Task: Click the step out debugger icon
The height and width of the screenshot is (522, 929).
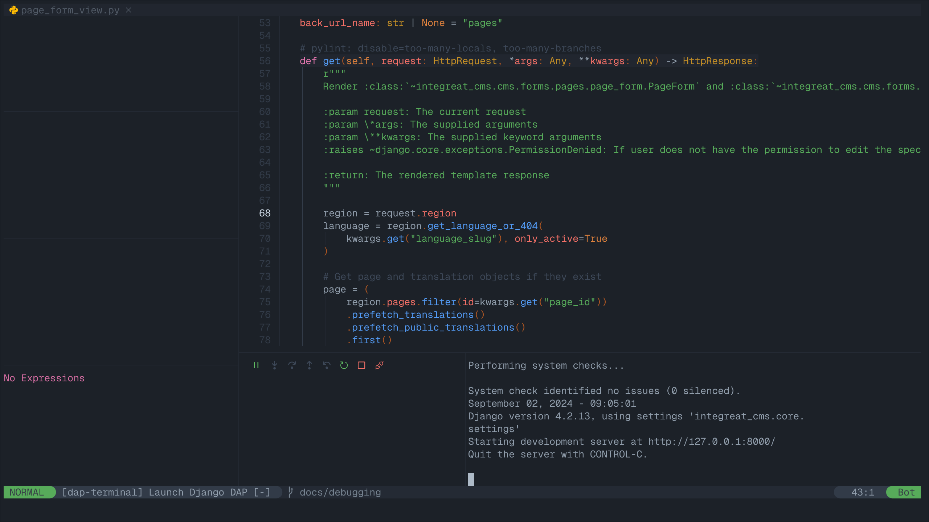Action: coord(309,365)
